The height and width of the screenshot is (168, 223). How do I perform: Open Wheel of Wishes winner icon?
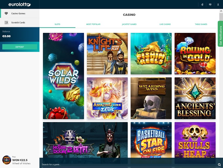point(7,160)
